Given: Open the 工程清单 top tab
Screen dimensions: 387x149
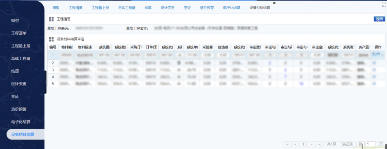Looking at the screenshot, I should pos(76,8).
